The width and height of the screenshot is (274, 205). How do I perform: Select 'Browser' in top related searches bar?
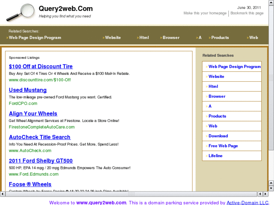(171, 38)
